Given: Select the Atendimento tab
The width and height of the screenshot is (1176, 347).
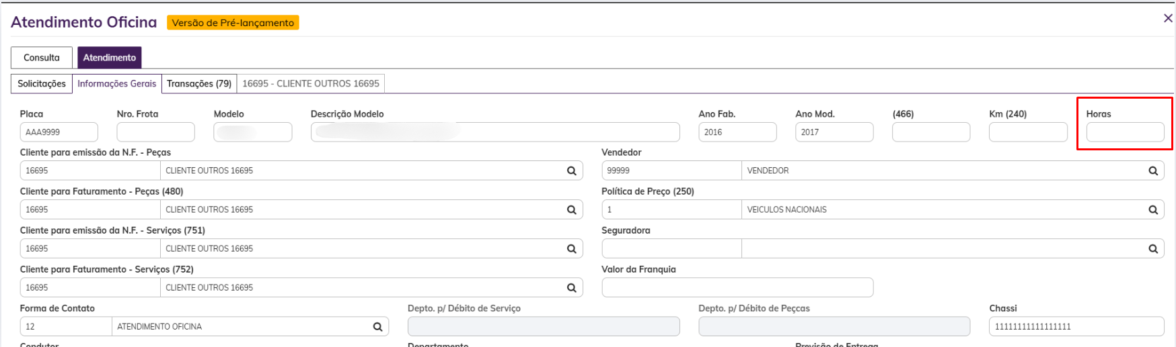Looking at the screenshot, I should click(109, 58).
